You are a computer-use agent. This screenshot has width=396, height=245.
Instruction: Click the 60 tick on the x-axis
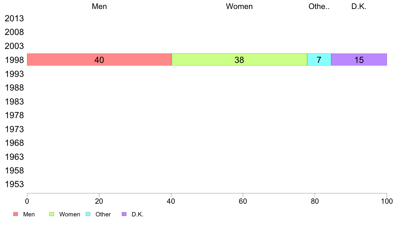243,201
